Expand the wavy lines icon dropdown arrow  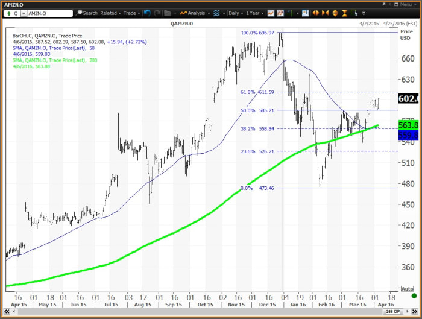coord(224,13)
